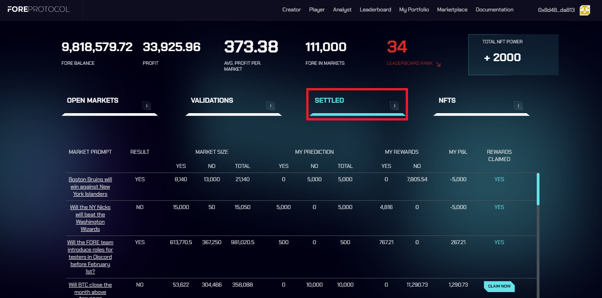The width and height of the screenshot is (602, 298).
Task: Click the settled table scrollbar thumb
Action: coord(538,189)
